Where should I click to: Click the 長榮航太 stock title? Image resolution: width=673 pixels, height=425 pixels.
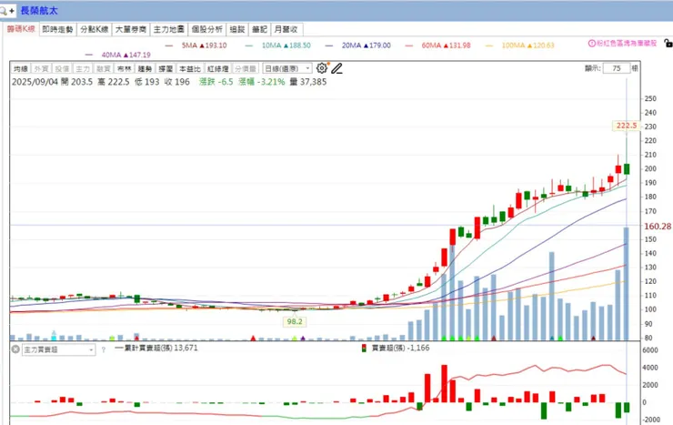pos(39,11)
